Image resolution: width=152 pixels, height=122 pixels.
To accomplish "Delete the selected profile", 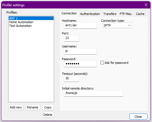I will pyautogui.click(x=48, y=115).
